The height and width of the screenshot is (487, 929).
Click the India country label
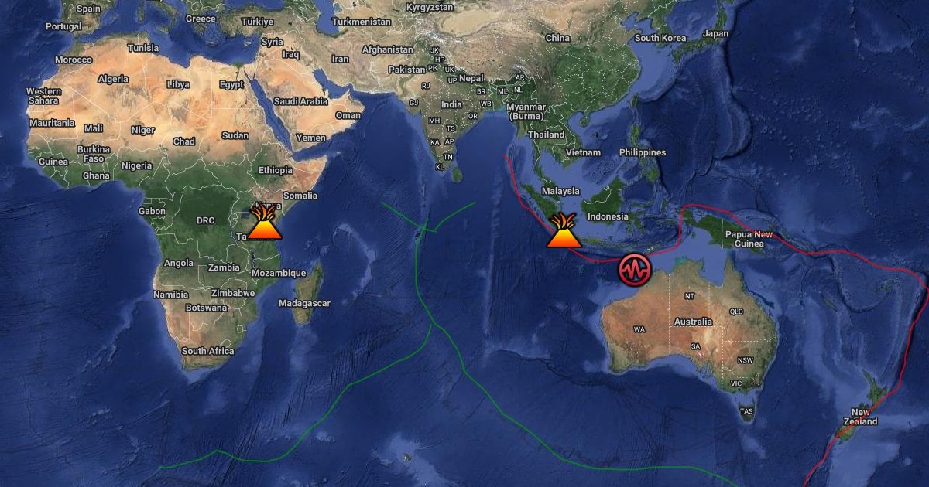click(x=451, y=104)
